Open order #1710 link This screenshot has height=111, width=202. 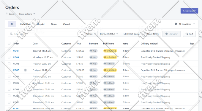pos(16,51)
